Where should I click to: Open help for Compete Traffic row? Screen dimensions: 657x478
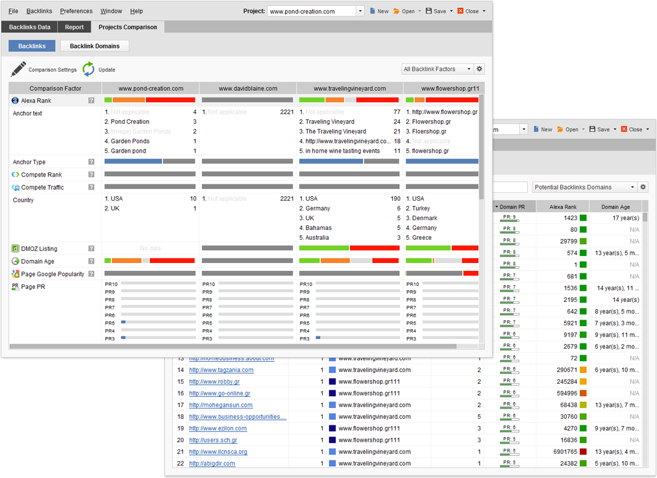92,187
